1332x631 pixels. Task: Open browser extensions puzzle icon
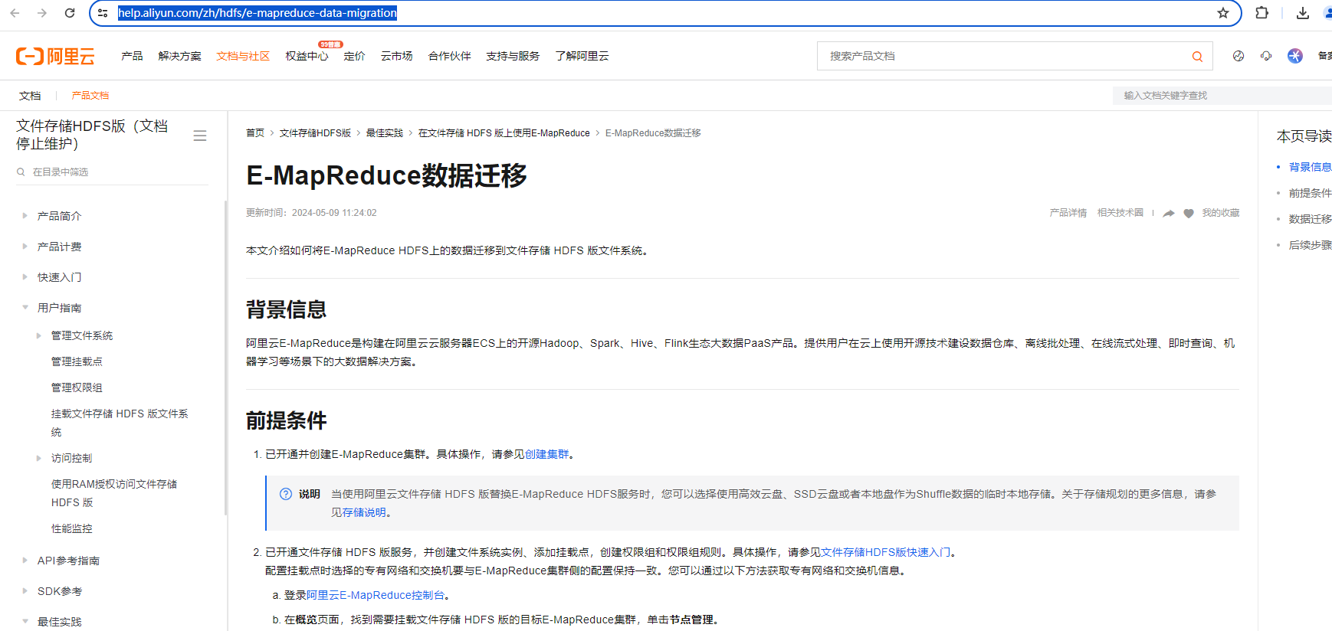click(1261, 13)
